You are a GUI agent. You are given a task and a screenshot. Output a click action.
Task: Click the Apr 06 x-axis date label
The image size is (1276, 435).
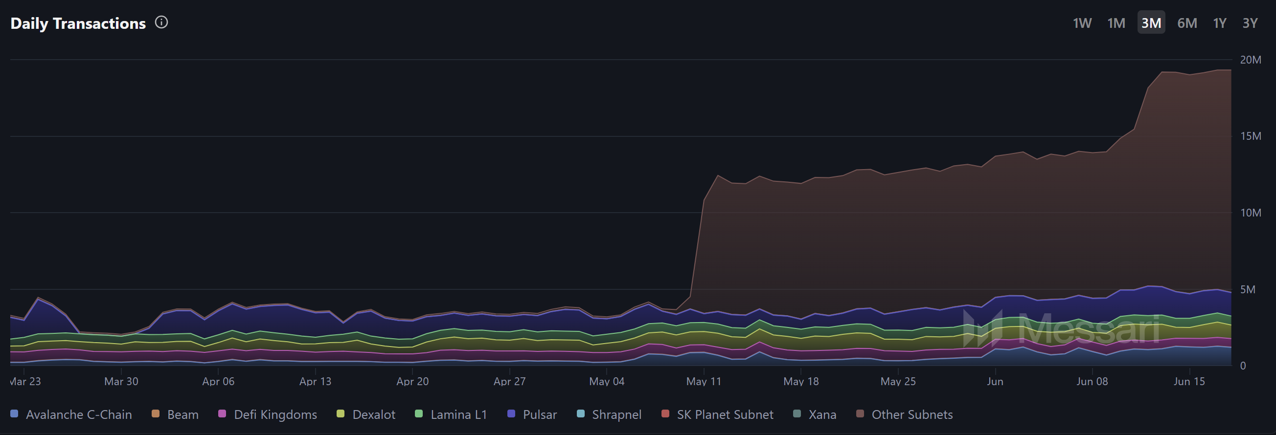(x=218, y=381)
